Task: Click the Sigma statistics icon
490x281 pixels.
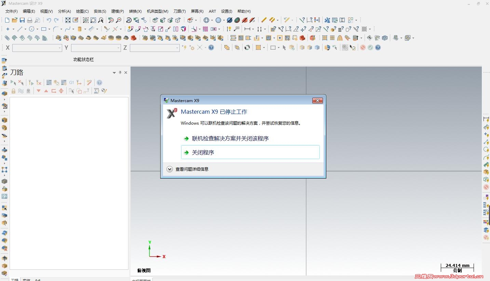Action: pyautogui.click(x=342, y=20)
